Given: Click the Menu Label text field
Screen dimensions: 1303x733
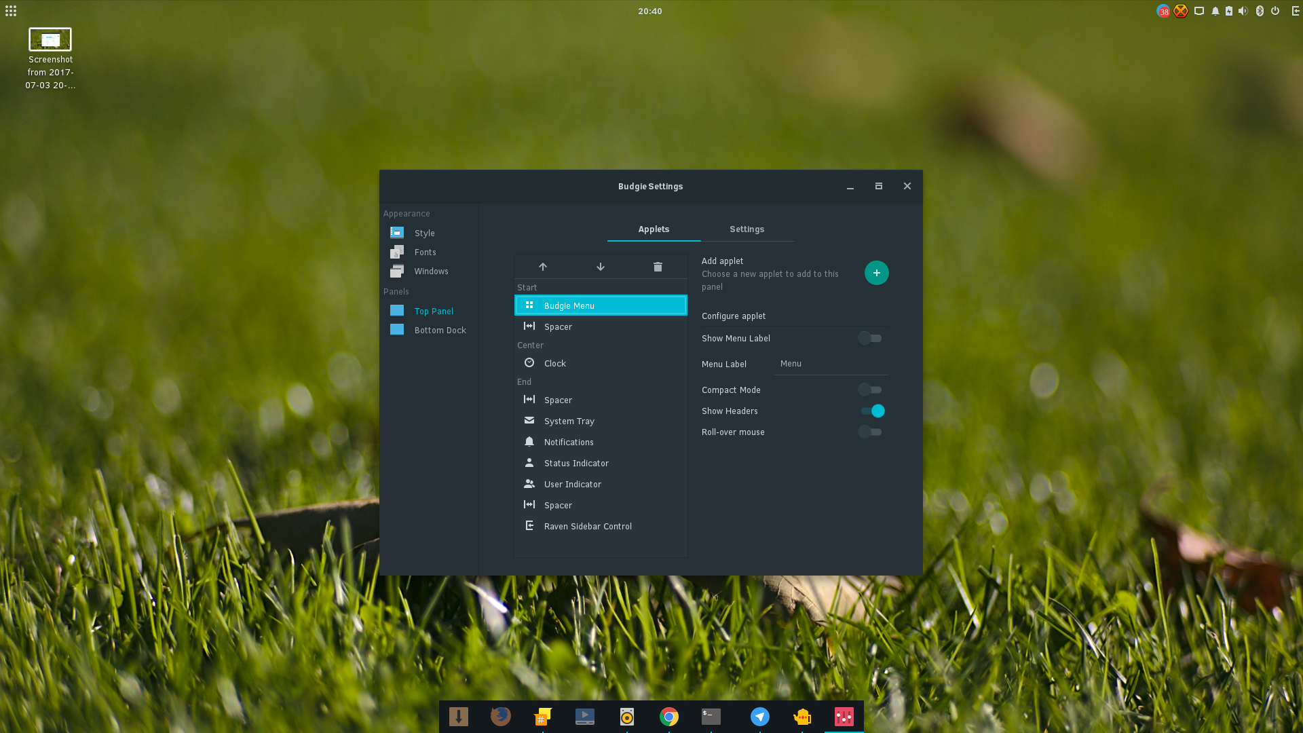Looking at the screenshot, I should pos(831,364).
